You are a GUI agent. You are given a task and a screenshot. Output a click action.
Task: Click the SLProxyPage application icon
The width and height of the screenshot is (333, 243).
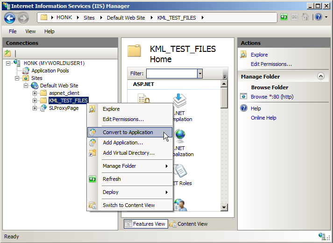click(43, 108)
